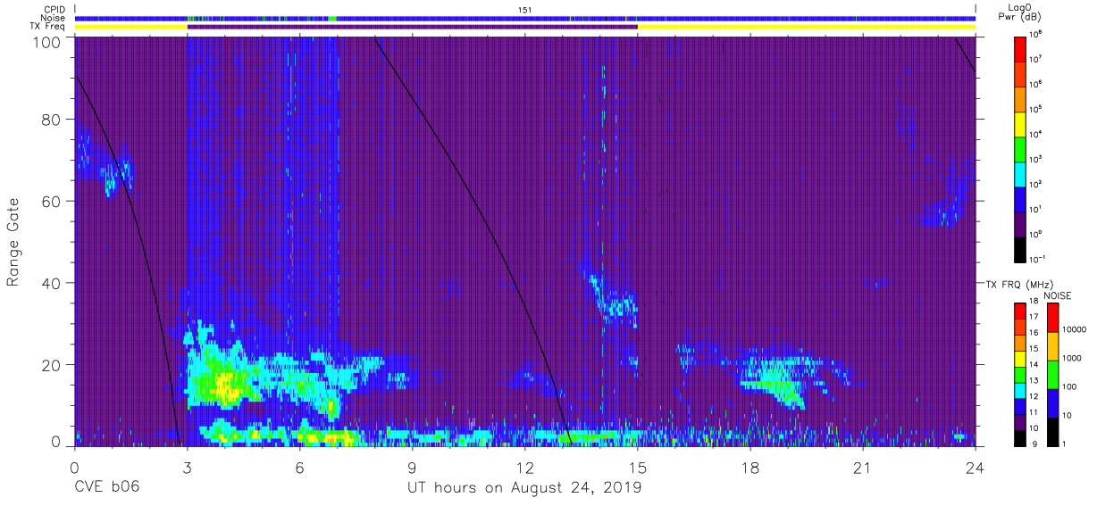1097x506 pixels.
Task: Click the 'CVE b06' radar beam label
Action: click(106, 488)
